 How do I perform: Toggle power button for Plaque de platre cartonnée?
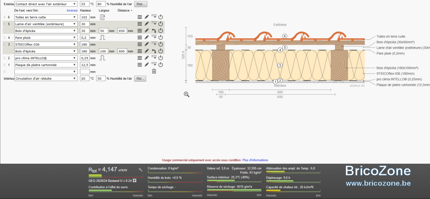(x=161, y=65)
